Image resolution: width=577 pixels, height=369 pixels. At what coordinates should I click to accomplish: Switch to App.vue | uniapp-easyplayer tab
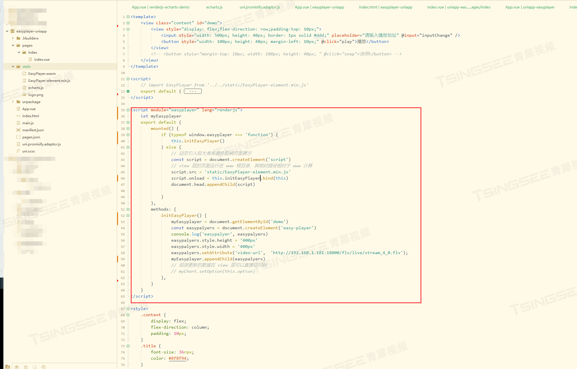tap(530, 7)
